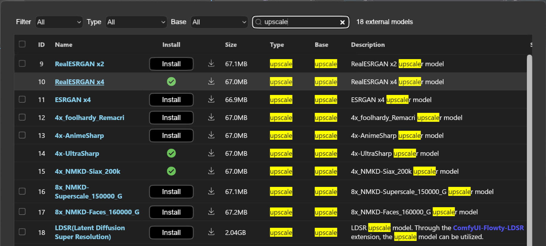Open the 4x-UltraSharp name link
This screenshot has width=546, height=246.
click(77, 153)
